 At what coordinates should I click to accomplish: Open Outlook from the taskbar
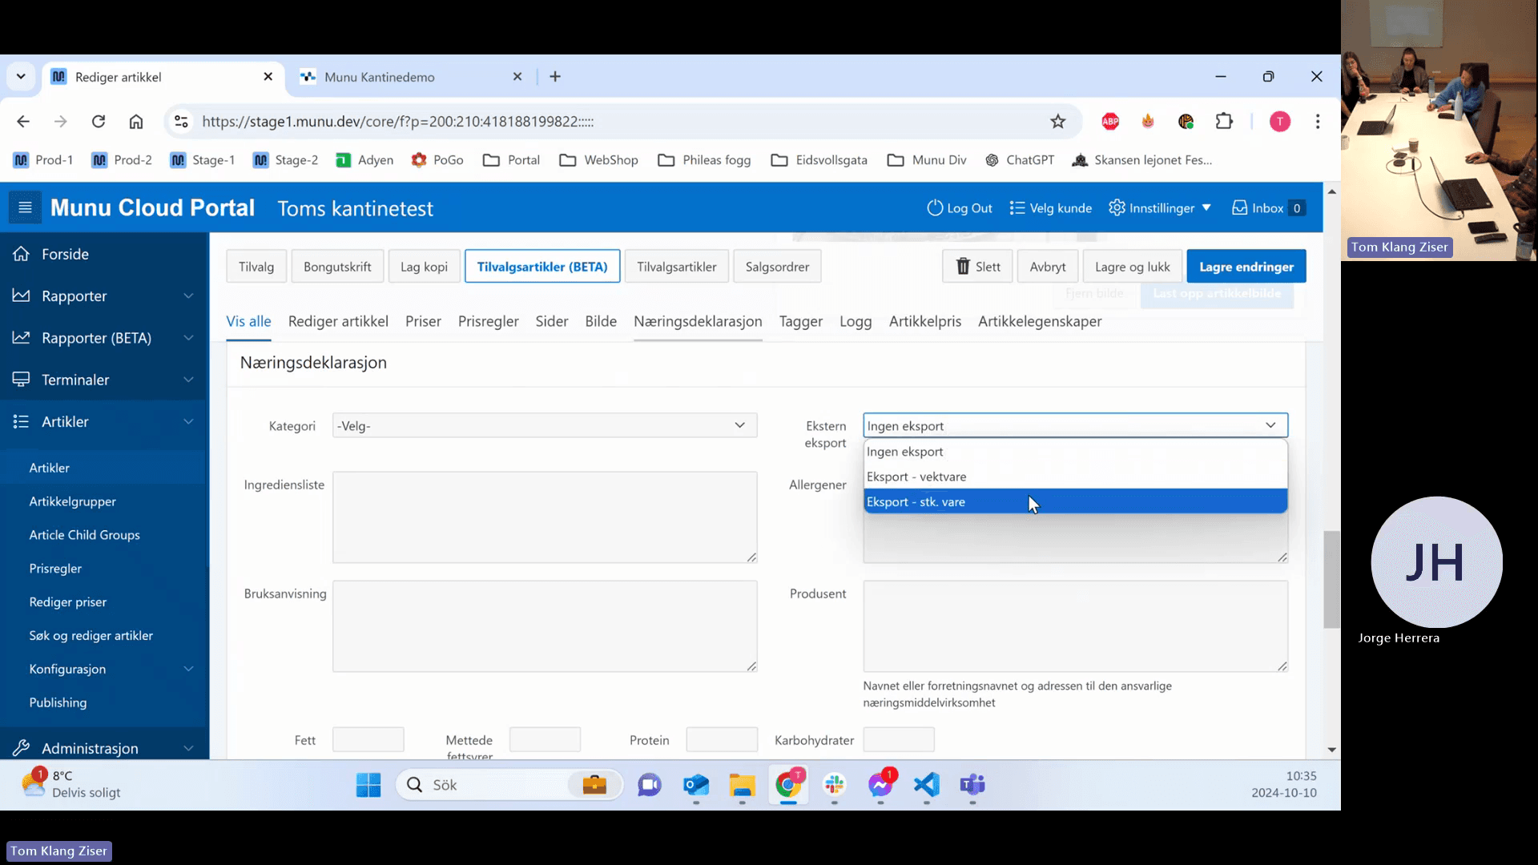coord(696,785)
